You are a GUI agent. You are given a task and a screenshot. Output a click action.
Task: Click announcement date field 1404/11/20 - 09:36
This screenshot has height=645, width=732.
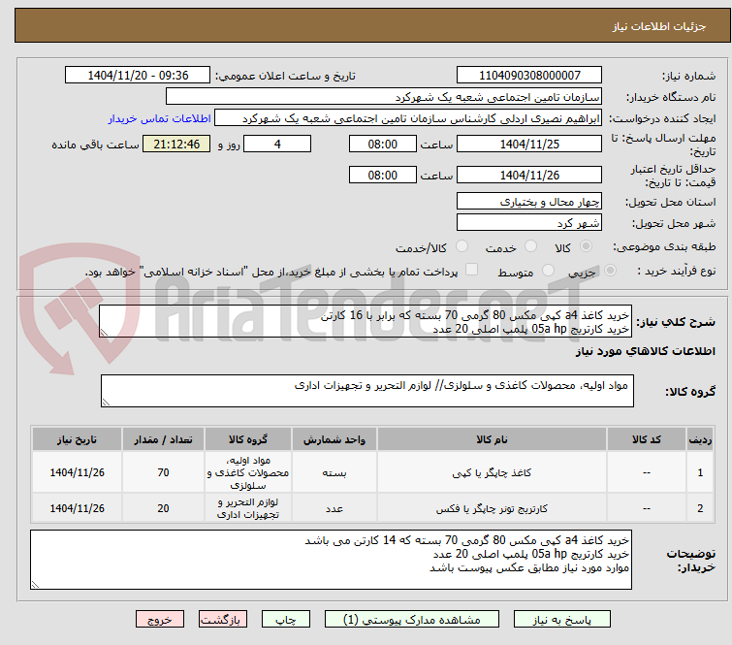(138, 76)
